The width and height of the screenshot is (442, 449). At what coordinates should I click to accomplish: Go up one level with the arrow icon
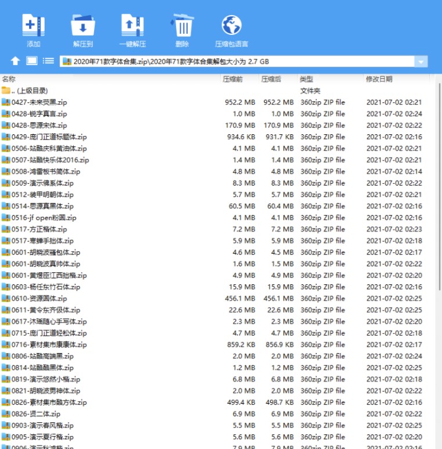[x=15, y=60]
